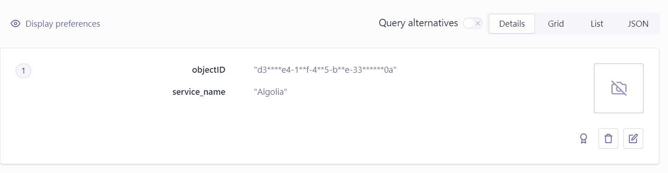This screenshot has height=173, width=668.
Task: Click the Query alternatives label text
Action: tap(418, 23)
